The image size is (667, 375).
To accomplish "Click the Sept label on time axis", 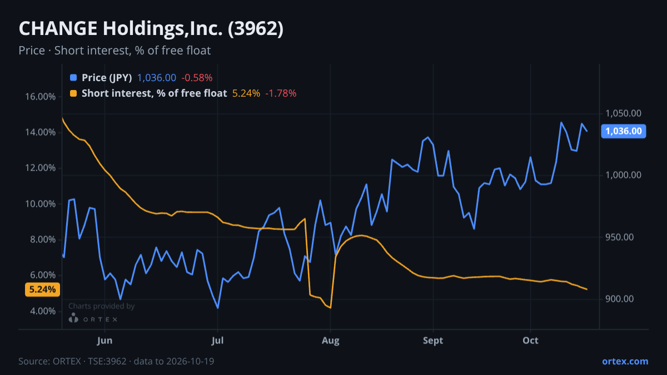I will coord(433,341).
